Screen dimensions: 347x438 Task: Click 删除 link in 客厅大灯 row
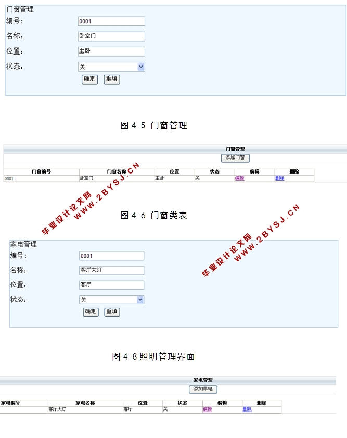(247, 409)
